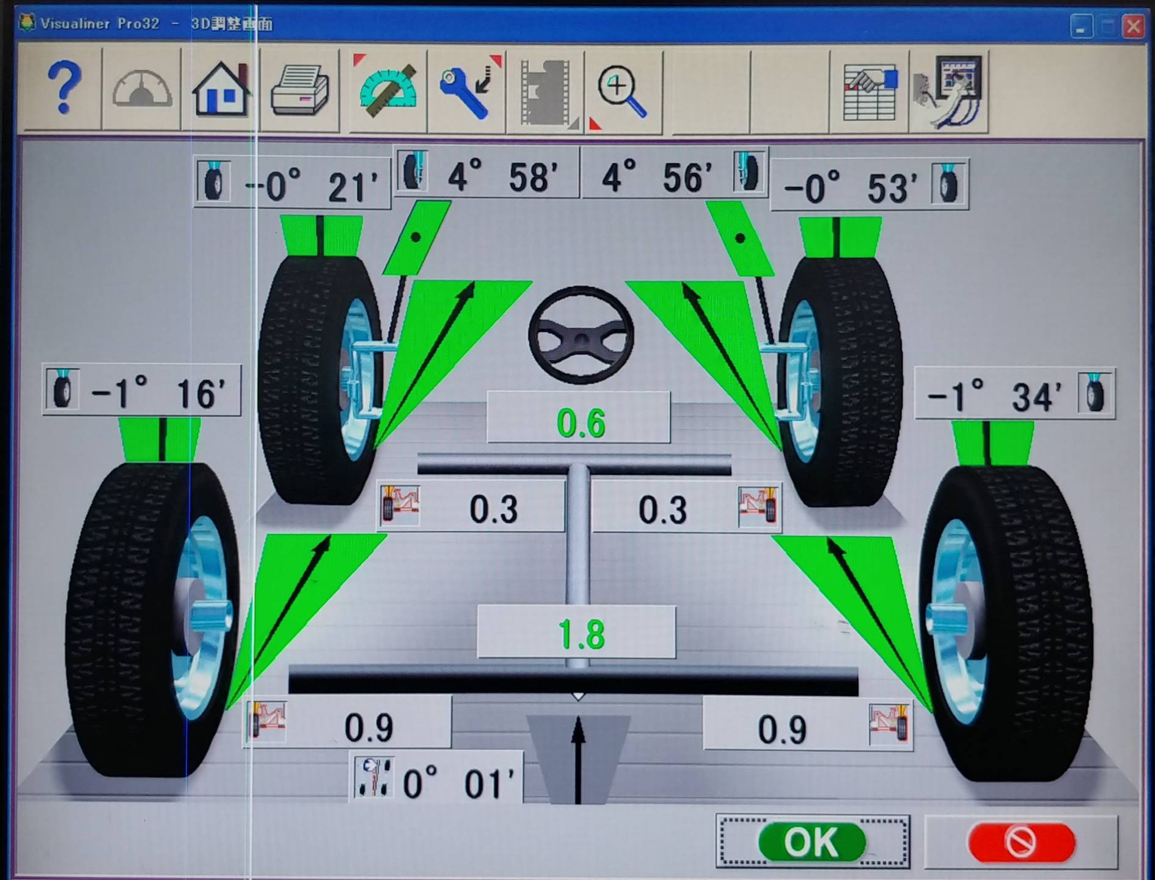Click the printer icon to print results

[x=299, y=90]
